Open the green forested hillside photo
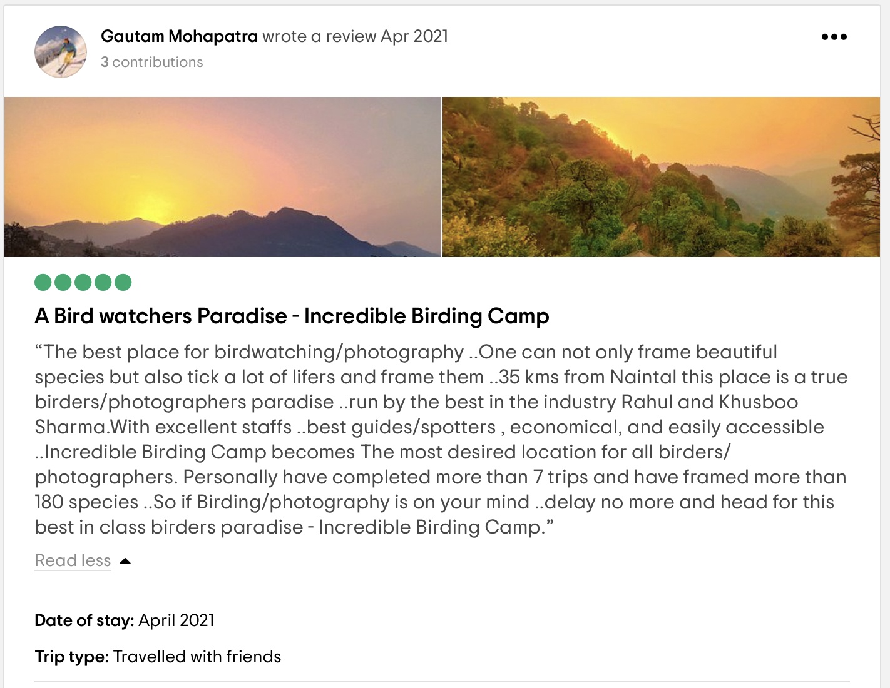 tap(661, 177)
